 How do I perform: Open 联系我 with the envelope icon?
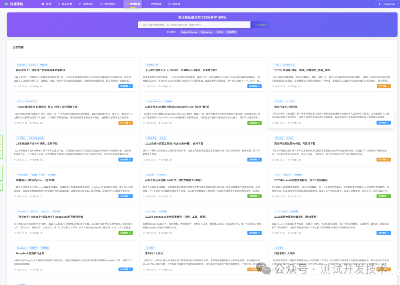tap(169, 4)
